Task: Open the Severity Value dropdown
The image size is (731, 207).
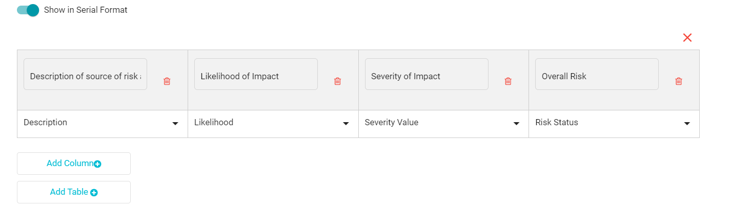Action: pyautogui.click(x=443, y=123)
